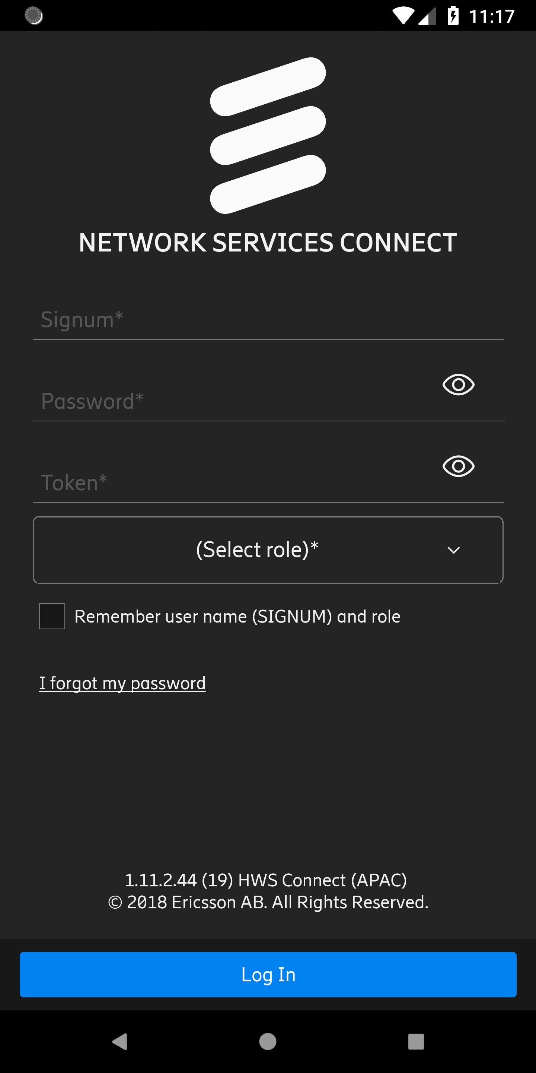Open the Select role dropdown
This screenshot has height=1073, width=536.
(268, 550)
